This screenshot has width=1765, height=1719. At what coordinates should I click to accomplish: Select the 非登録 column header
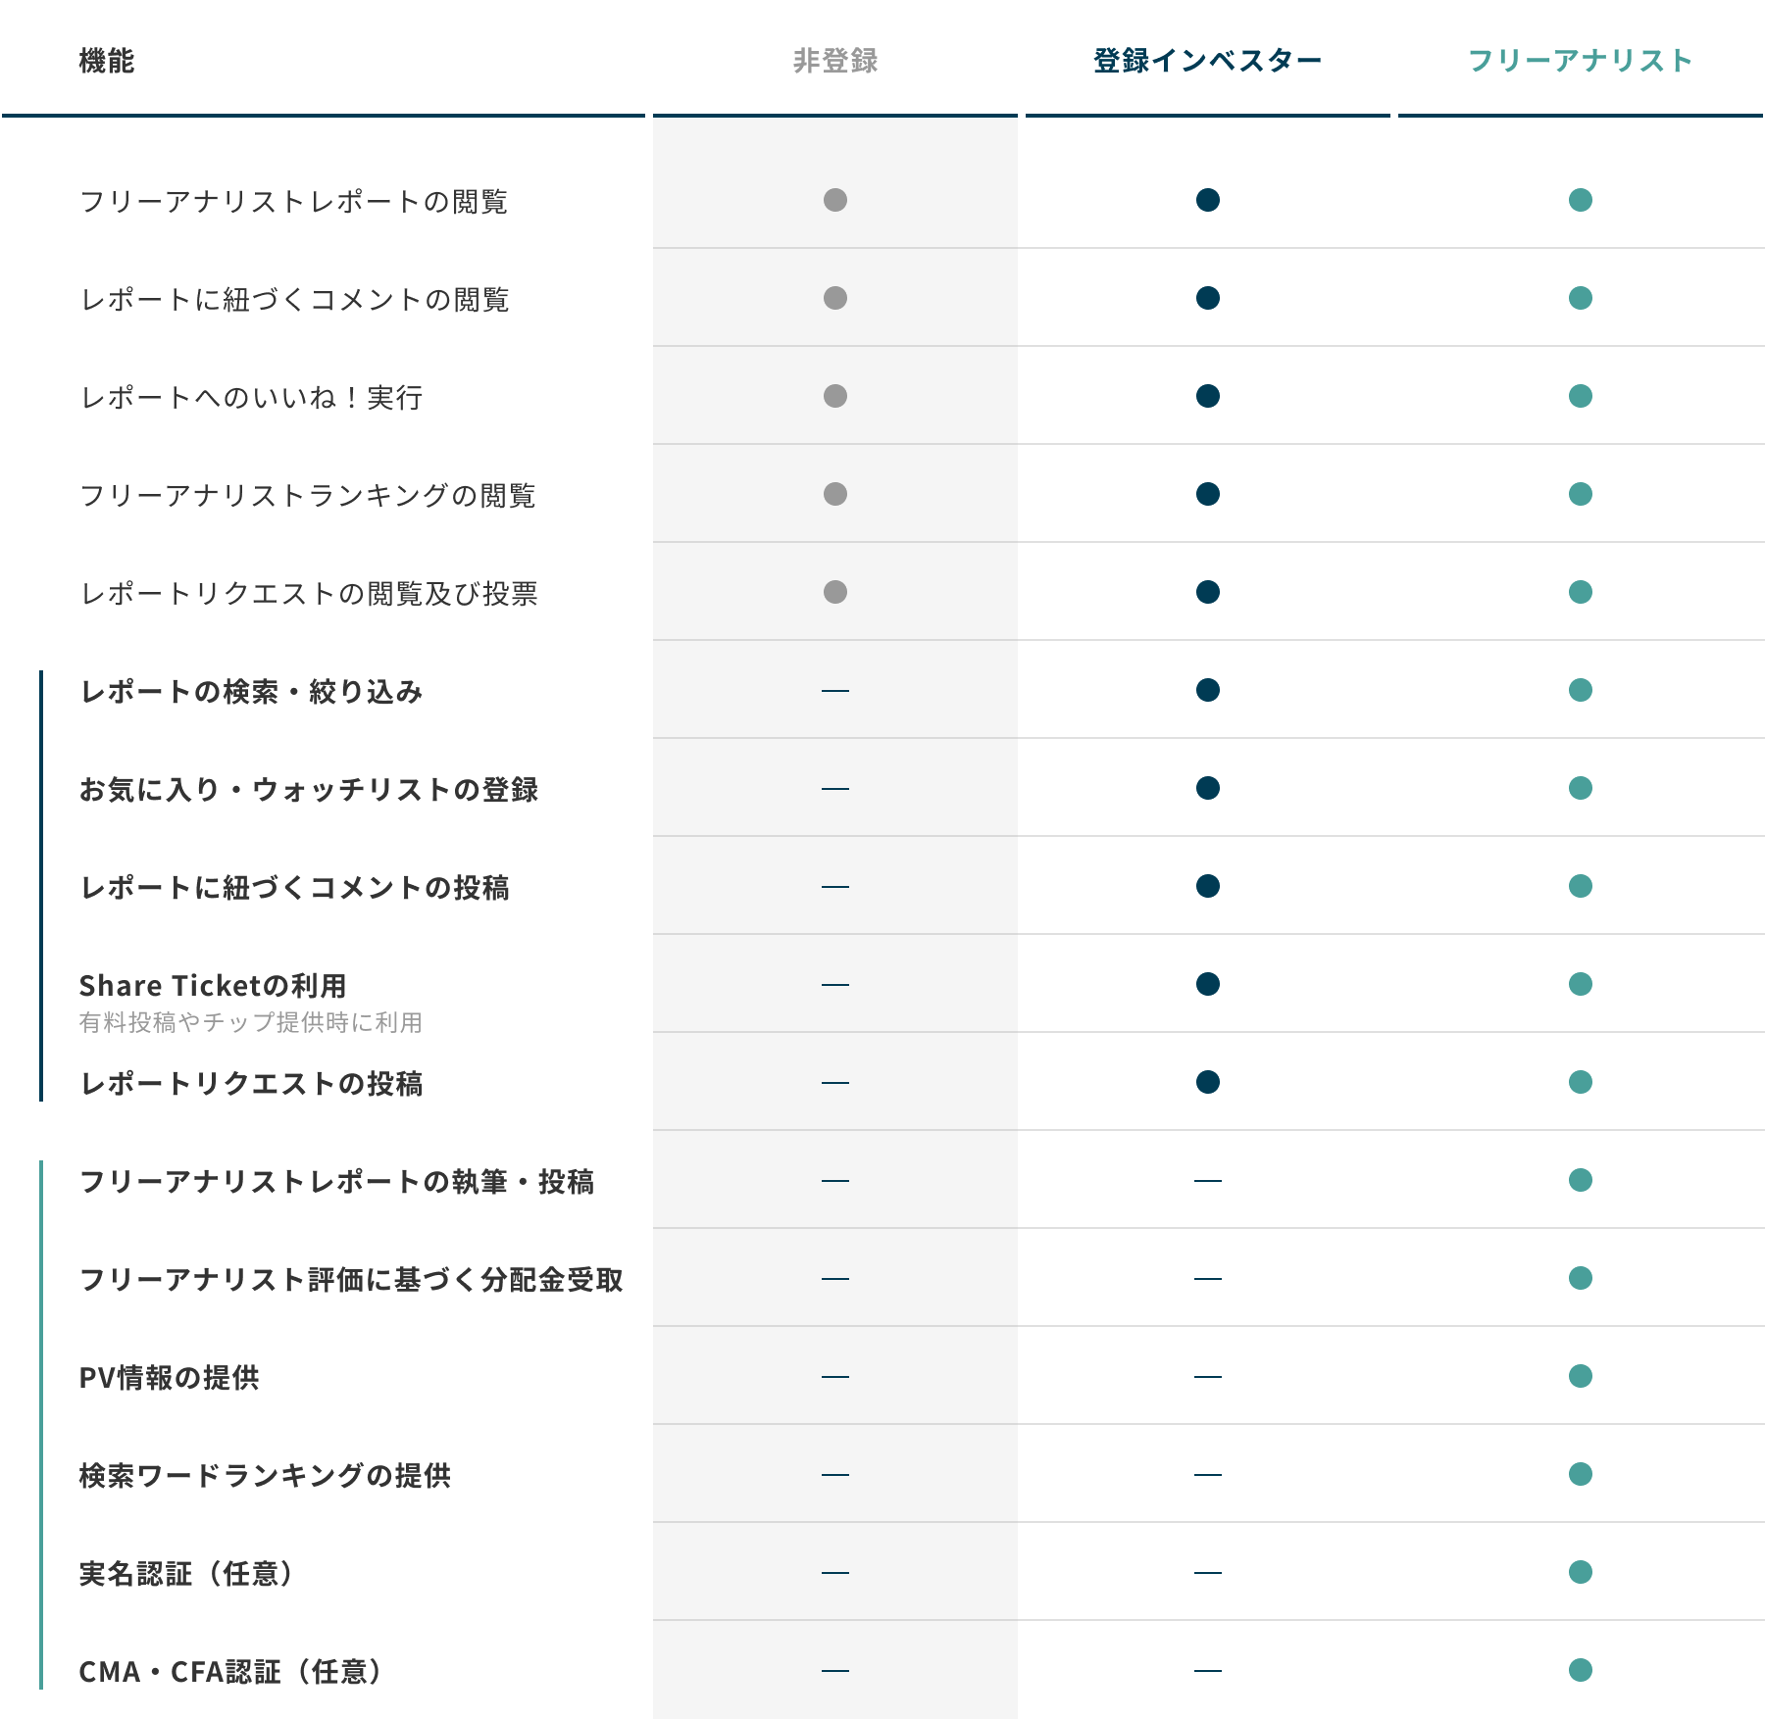point(834,61)
